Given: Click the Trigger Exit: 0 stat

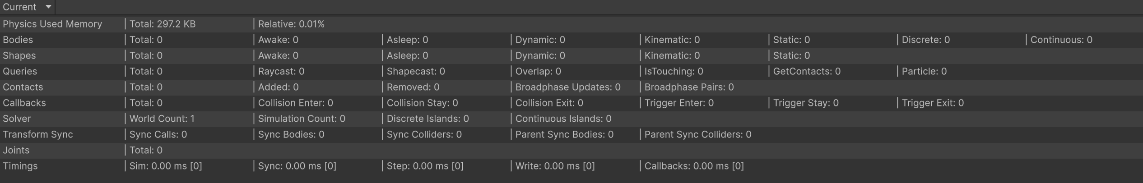Looking at the screenshot, I should 933,103.
